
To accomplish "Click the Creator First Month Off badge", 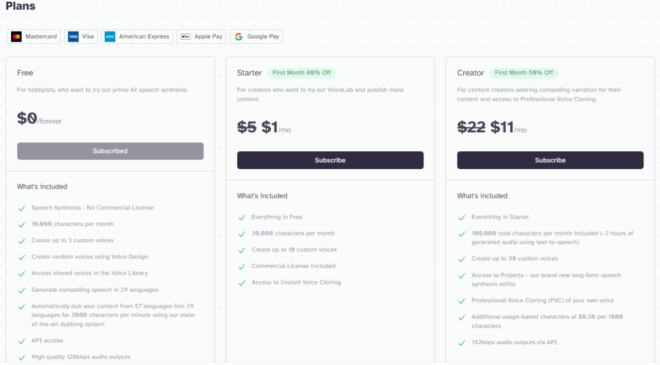I will [524, 73].
